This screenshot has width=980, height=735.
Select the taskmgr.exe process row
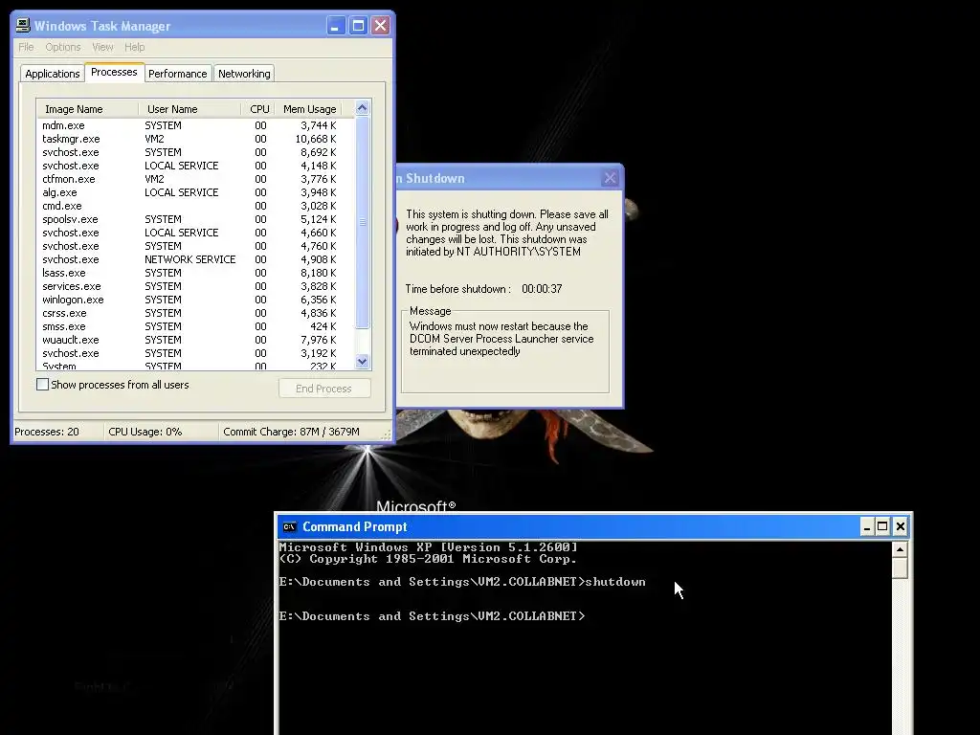pos(195,139)
